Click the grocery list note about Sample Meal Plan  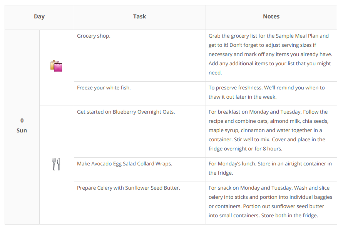pos(270,55)
